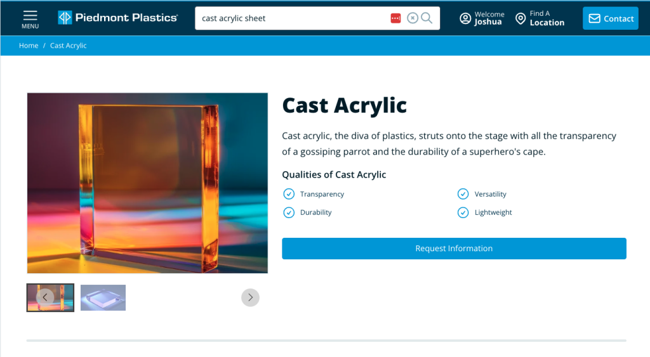Advance gallery with right chevron arrow
This screenshot has width=650, height=357.
click(250, 297)
